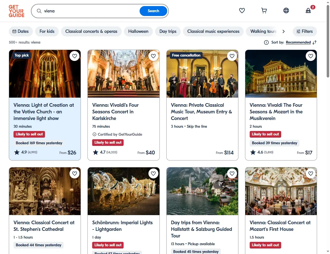Click the Top pick badge
Screen dimensions: 330x254
pyautogui.click(x=22, y=55)
